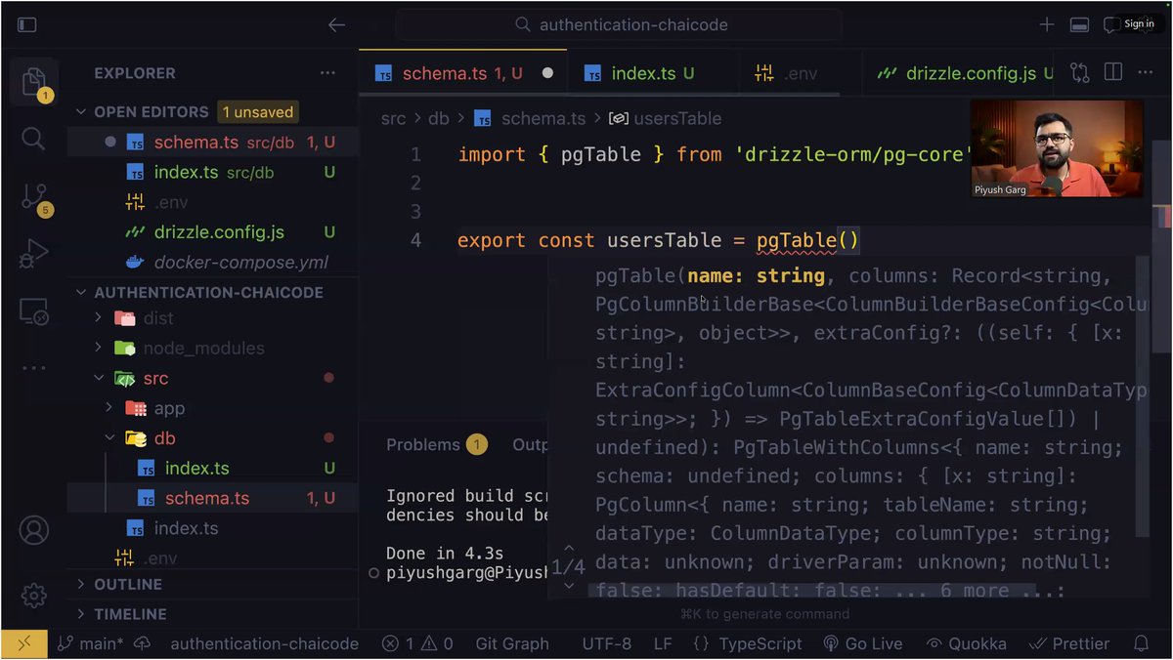Click the split editor icon in the tab bar
Viewport: 1173px width, 660px height.
pyautogui.click(x=1113, y=72)
